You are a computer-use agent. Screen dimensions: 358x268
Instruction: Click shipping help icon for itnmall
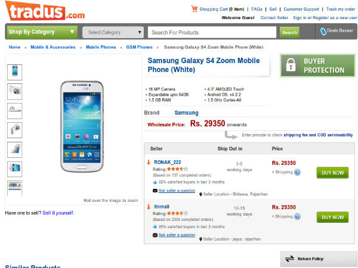pos(297,216)
